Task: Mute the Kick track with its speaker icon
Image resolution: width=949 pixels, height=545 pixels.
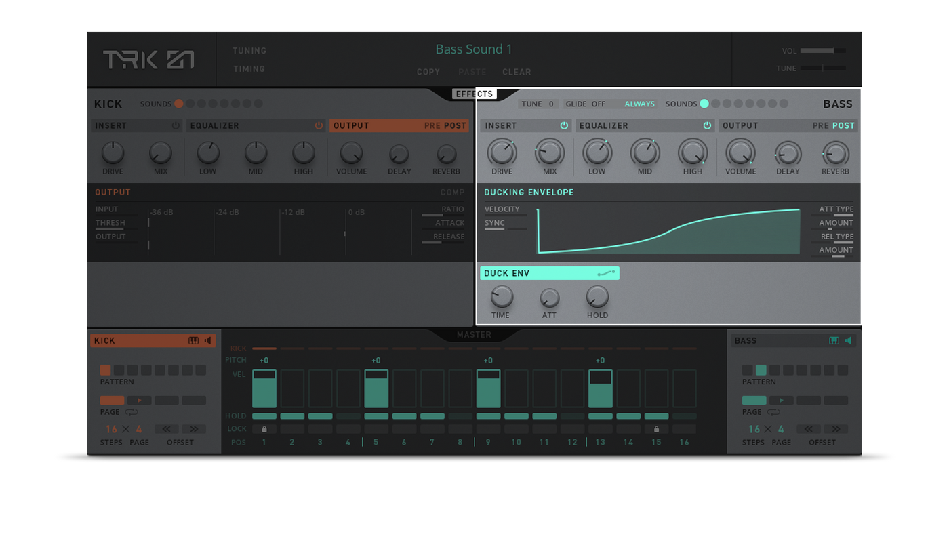Action: tap(208, 340)
